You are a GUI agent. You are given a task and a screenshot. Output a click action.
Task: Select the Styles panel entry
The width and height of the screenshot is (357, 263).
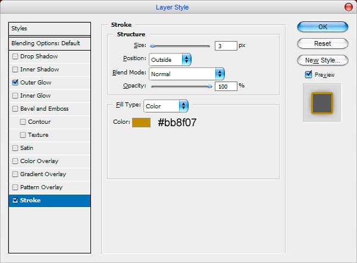49,29
